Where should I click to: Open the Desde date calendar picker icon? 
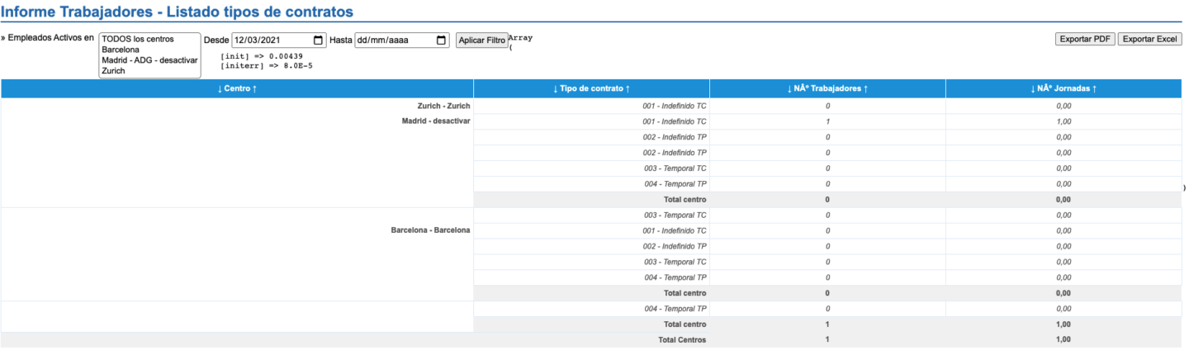tap(319, 40)
